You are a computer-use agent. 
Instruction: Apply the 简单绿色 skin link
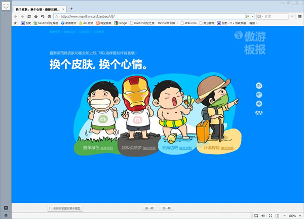tap(107, 148)
